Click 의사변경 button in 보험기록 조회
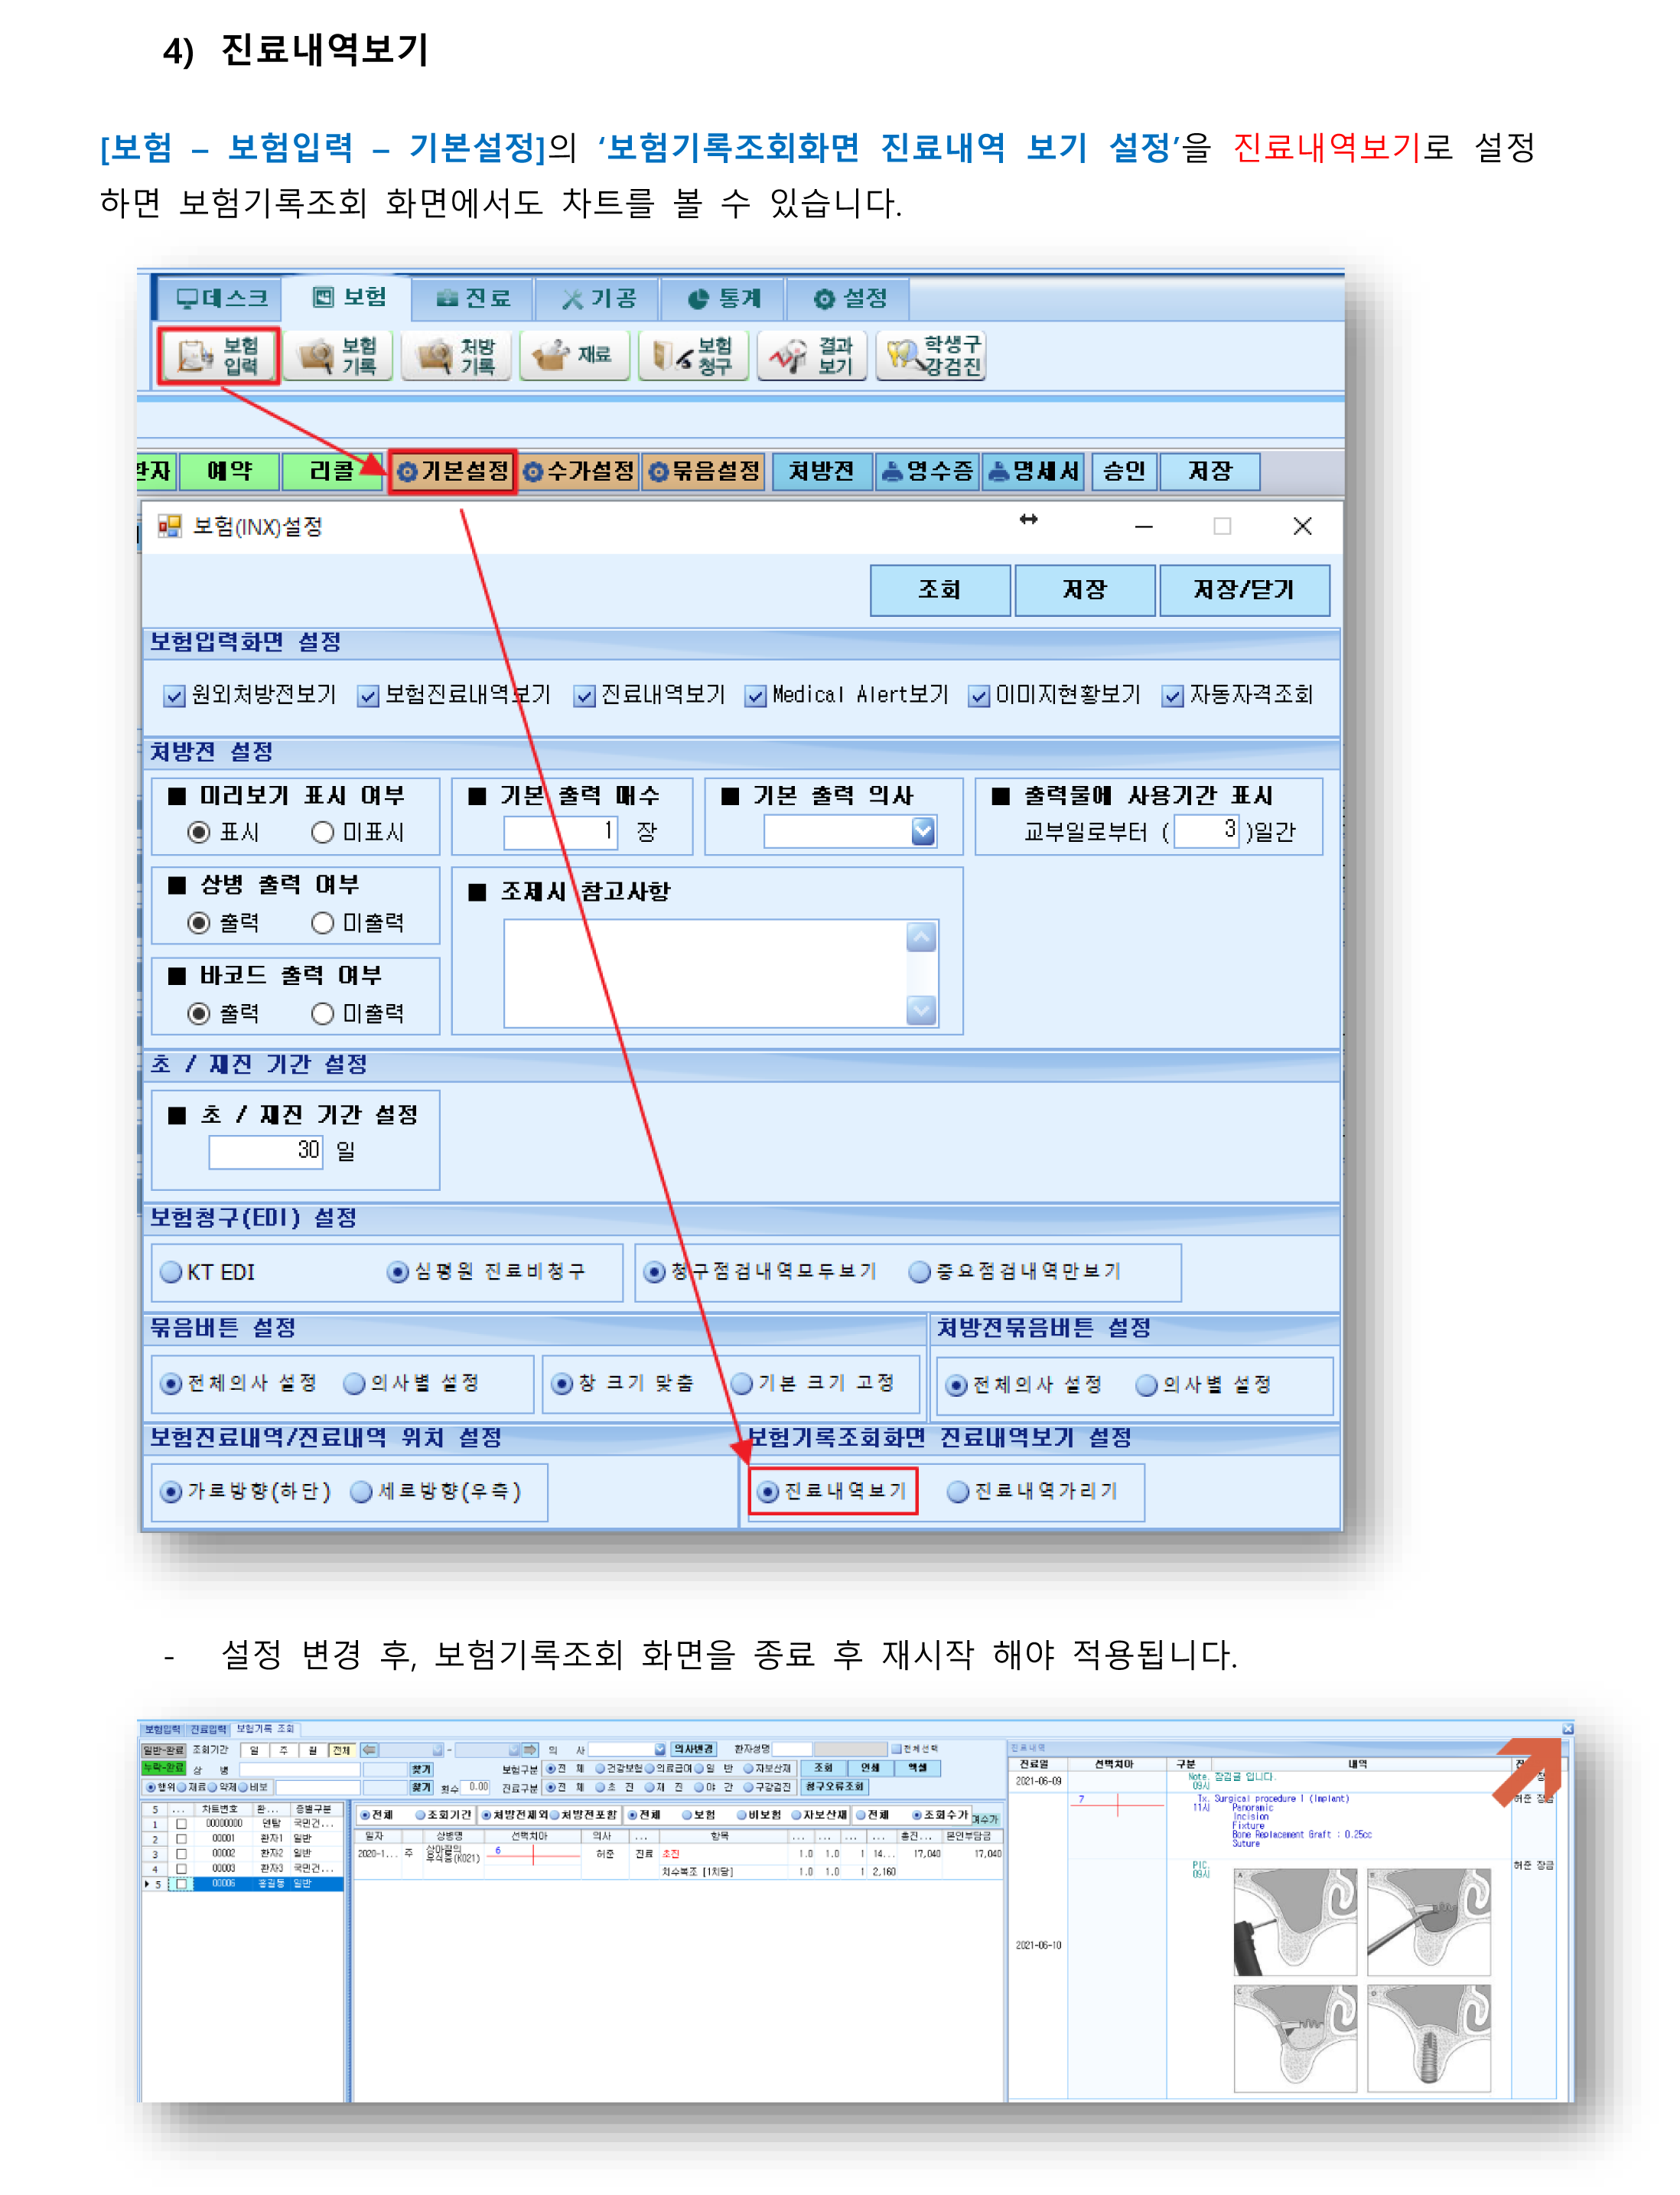This screenshot has height=2195, width=1680. tap(692, 1750)
